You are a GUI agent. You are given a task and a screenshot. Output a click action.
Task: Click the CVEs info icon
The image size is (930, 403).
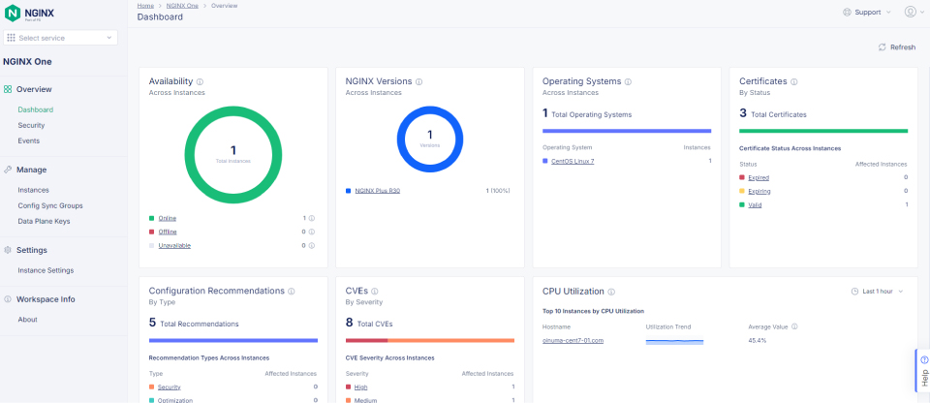375,292
